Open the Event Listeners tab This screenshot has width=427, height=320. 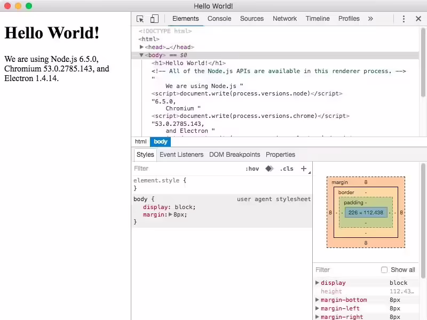pos(181,155)
